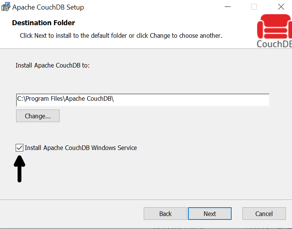Click the installer icon in title bar
Screen dimensions: 292x229
pos(6,7)
